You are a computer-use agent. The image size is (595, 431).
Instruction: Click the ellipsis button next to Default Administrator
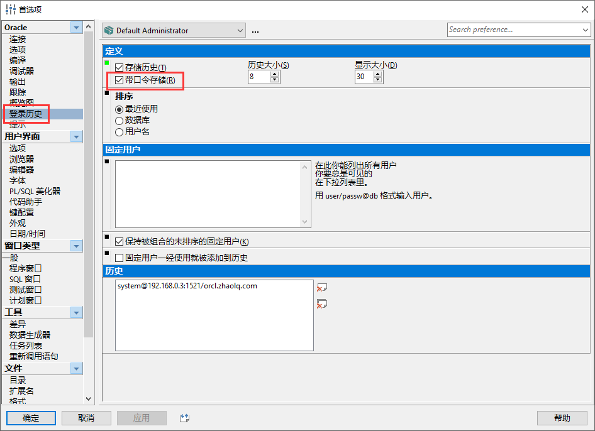click(x=255, y=31)
